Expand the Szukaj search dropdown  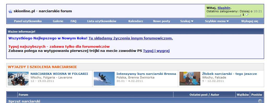(187, 21)
